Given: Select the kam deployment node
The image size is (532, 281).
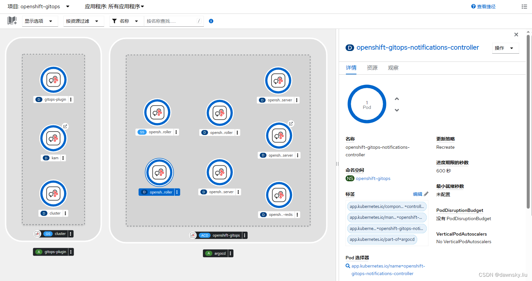Looking at the screenshot, I should point(53,139).
